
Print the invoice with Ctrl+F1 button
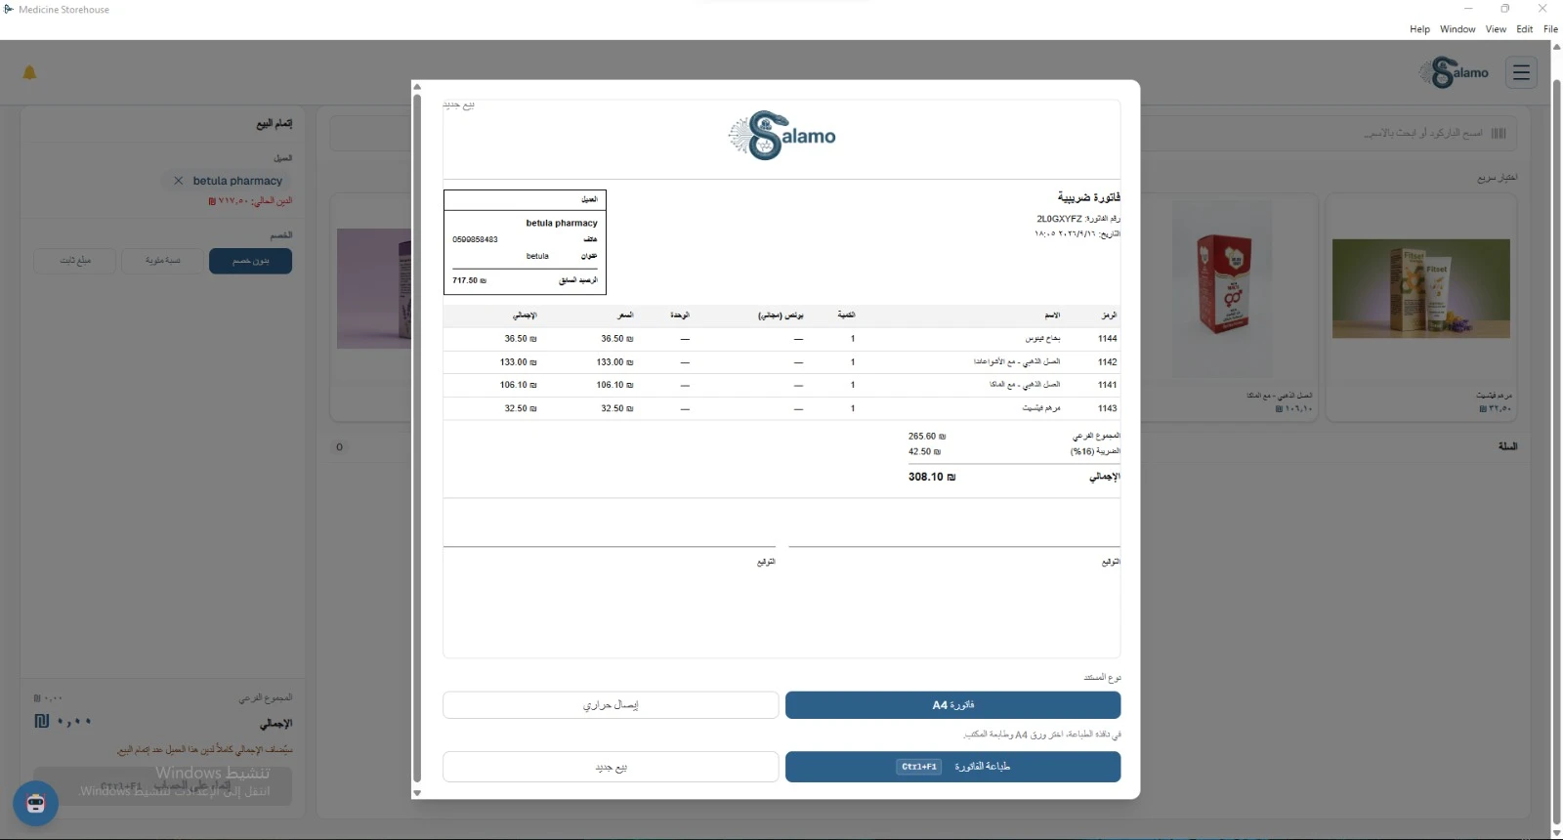click(x=952, y=767)
